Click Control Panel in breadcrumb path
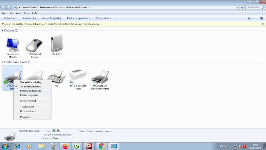 coord(29,7)
